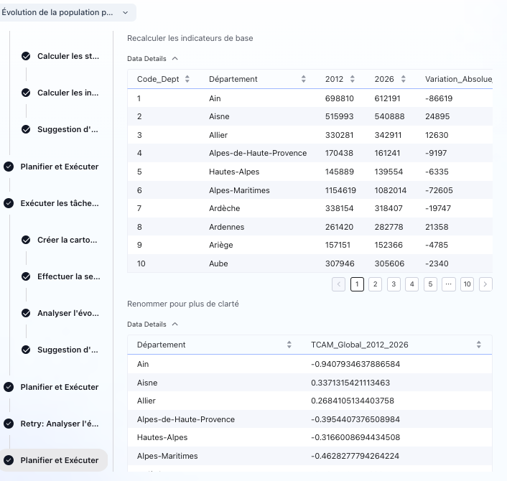Screen dimensions: 507x481
Task: Click checkmark icon beside Créer la carto… step
Action: [26, 240]
